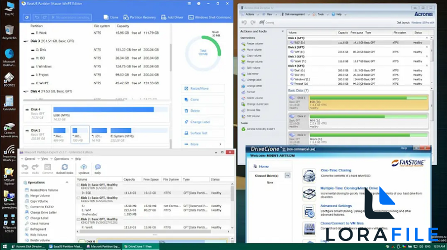The width and height of the screenshot is (447, 250).
Task: Collapse Disk 1 (GPT) group in Acronis list
Action: (x=427, y=38)
